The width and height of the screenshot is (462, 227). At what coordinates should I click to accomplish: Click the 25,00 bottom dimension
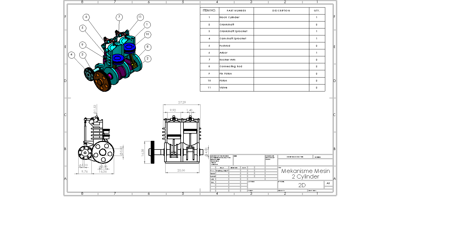[181, 170]
